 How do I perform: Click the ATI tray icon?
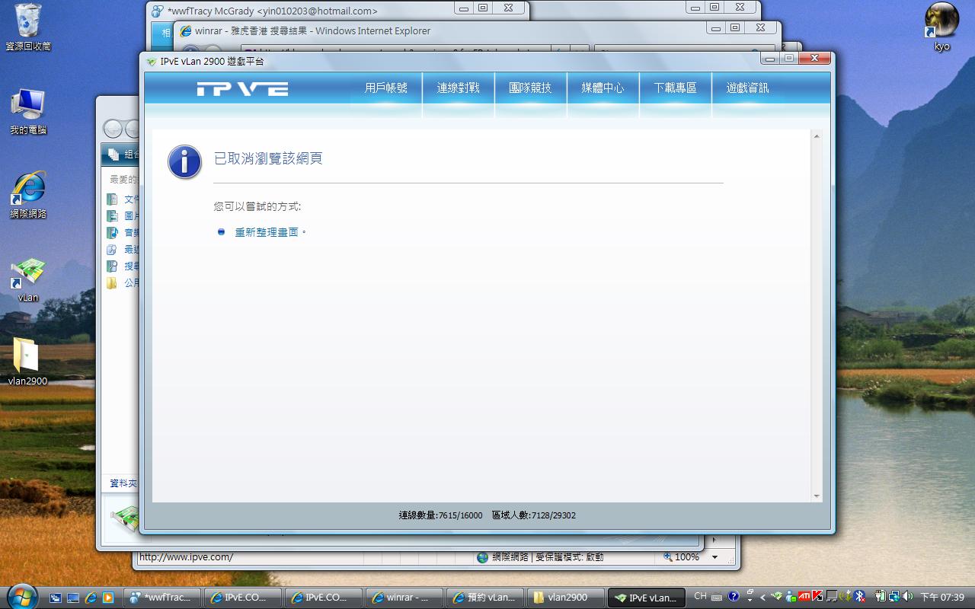pyautogui.click(x=804, y=596)
